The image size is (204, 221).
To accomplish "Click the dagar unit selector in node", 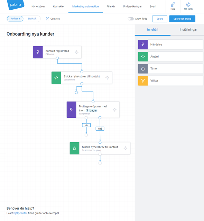I will point(93,110).
